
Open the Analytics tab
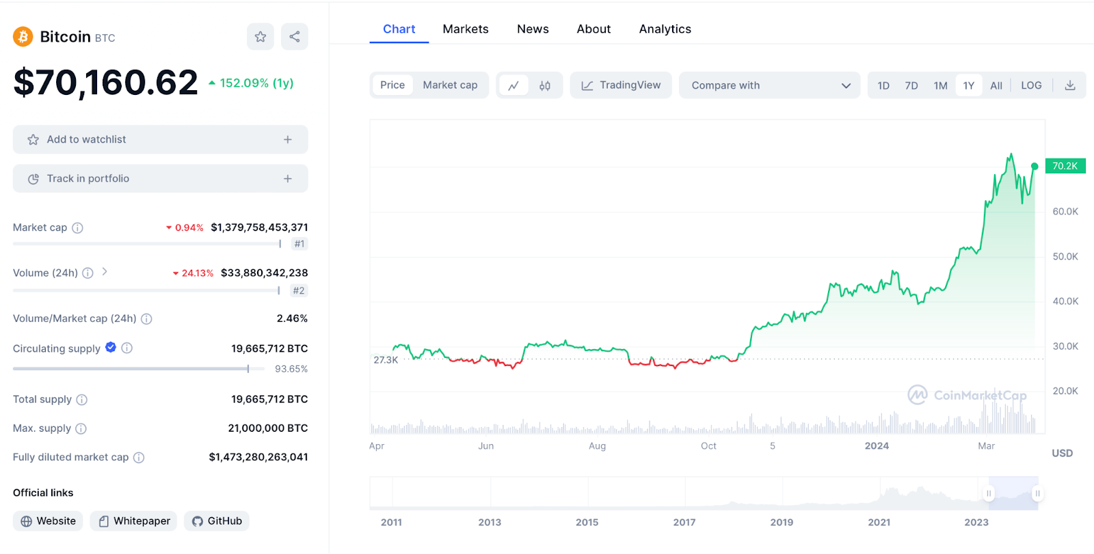click(x=665, y=29)
